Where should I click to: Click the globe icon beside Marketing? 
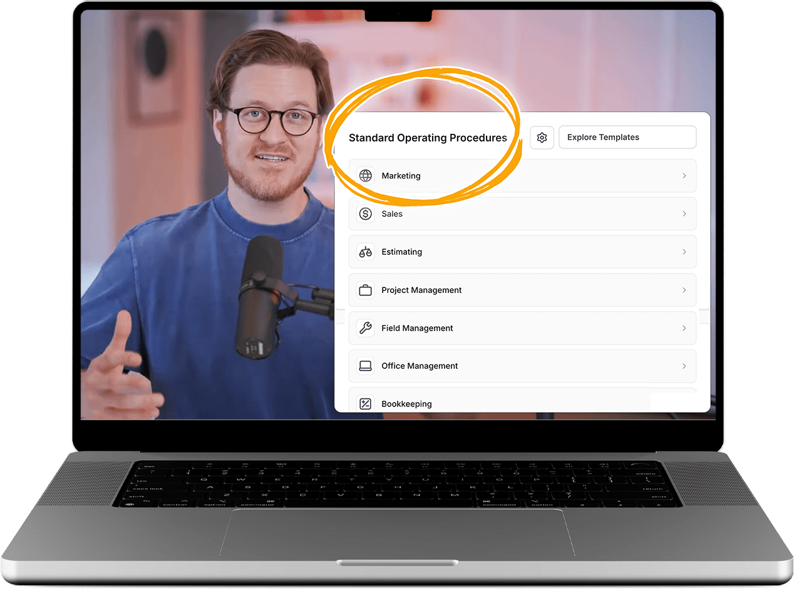pyautogui.click(x=365, y=176)
